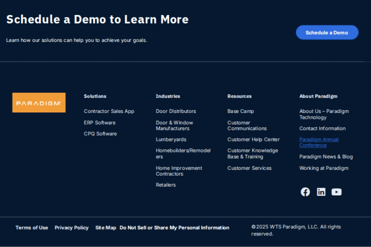Screen dimensions: 371x247
Task: Select Door Distributors industry link
Action: (176, 111)
